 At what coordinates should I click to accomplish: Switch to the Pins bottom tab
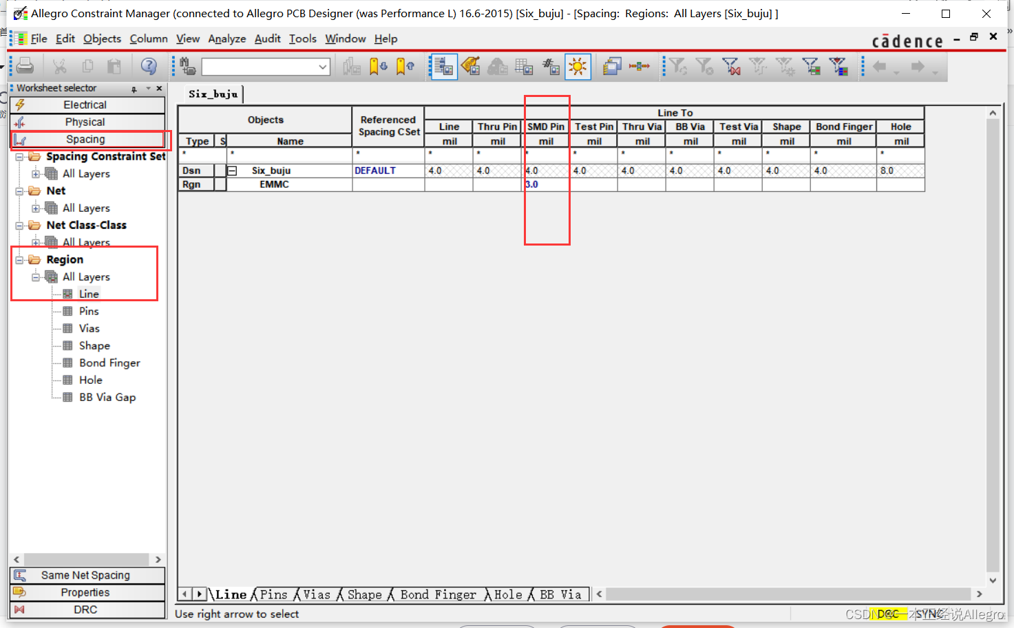point(273,594)
